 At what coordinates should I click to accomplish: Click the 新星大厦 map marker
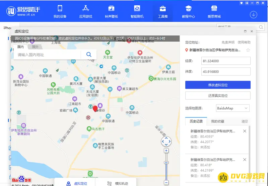[90, 79]
